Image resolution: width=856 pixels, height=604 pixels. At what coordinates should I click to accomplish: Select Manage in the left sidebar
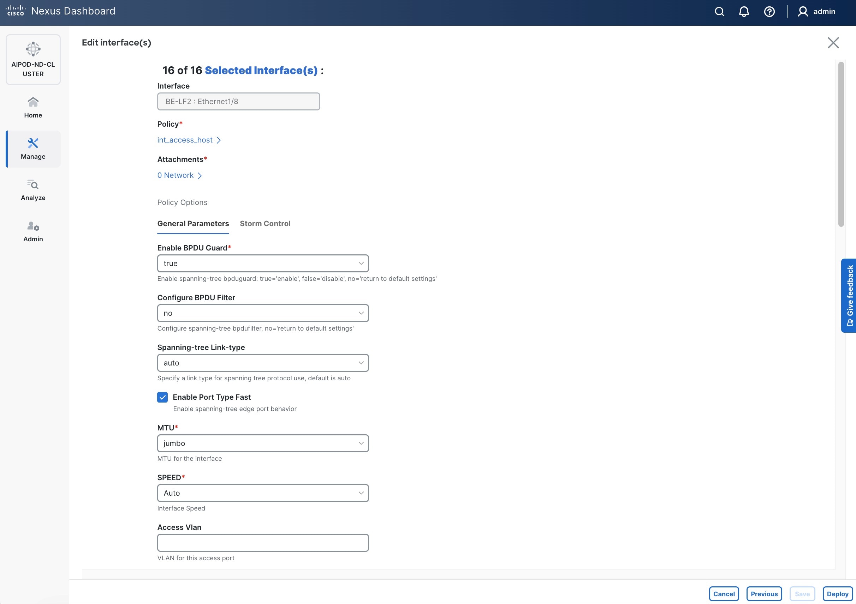coord(33,149)
